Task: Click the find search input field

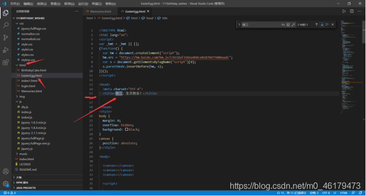Action: click(260, 24)
